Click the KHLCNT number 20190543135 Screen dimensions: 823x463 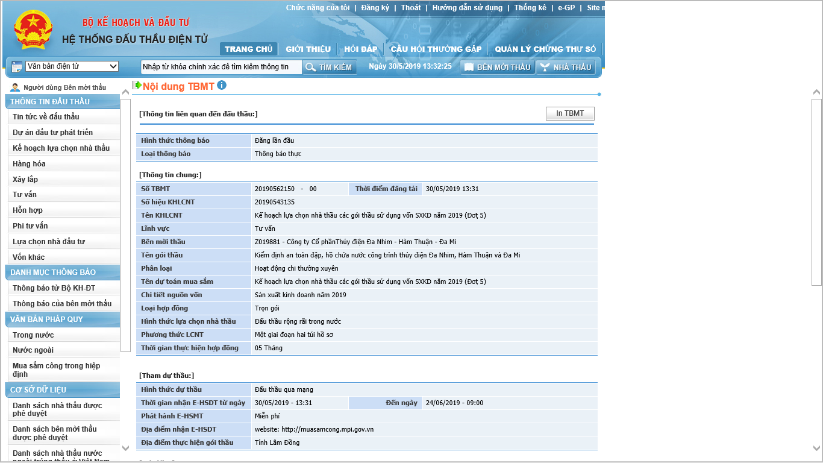[275, 203]
